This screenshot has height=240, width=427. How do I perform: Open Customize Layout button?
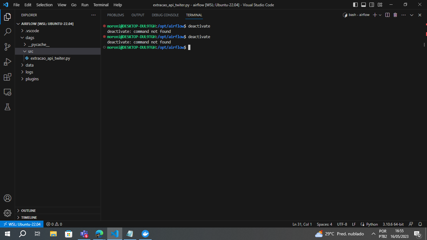[380, 5]
